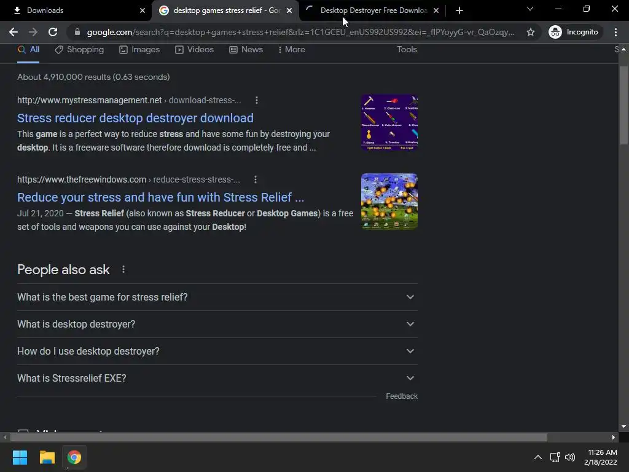
Task: Click the mystressmanagement.net URL text
Action: 129,100
